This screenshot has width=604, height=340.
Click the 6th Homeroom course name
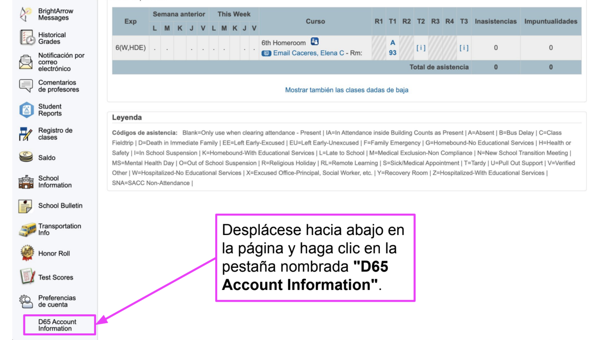click(x=283, y=43)
